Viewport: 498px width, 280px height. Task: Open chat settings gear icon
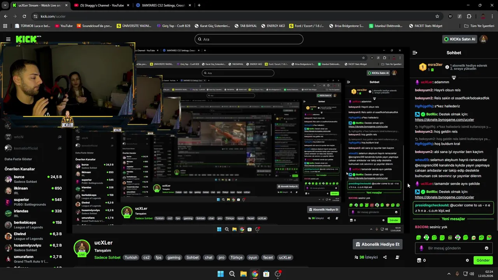coord(467,260)
